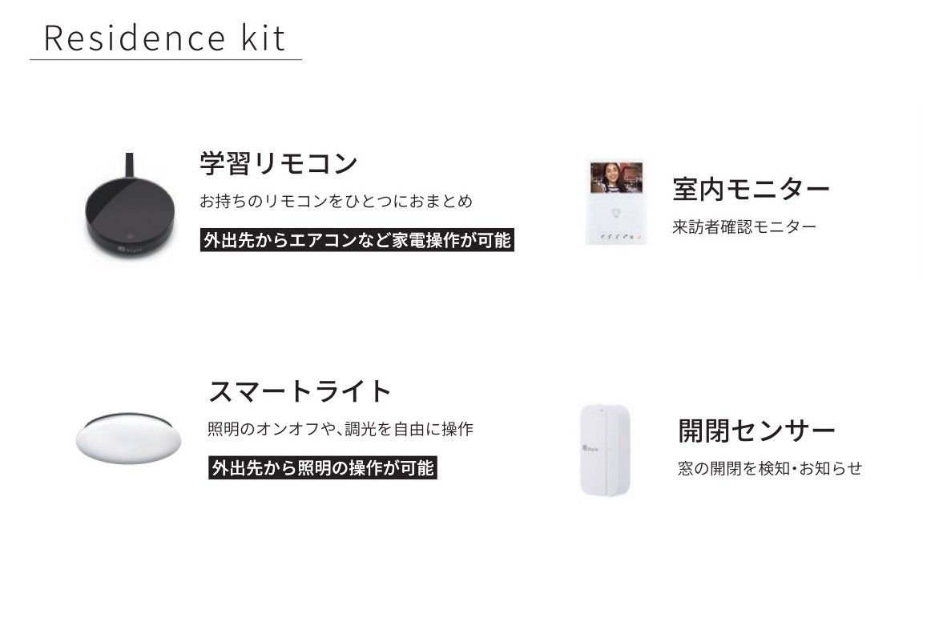Click the indoor monitor device image
This screenshot has height=641, width=943.
point(615,202)
